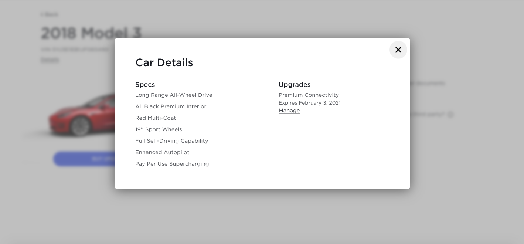The image size is (524, 244).
Task: Click the Expires February 3, 2021 text
Action: pyautogui.click(x=309, y=103)
